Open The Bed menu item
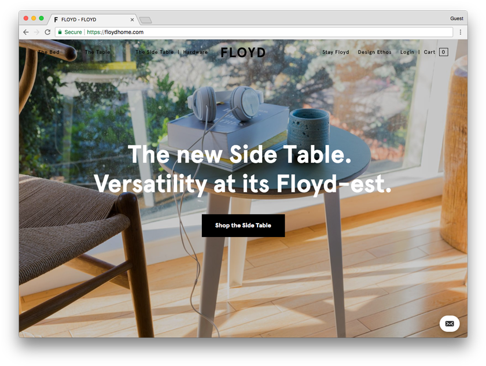Image resolution: width=486 pixels, height=366 pixels. [49, 52]
